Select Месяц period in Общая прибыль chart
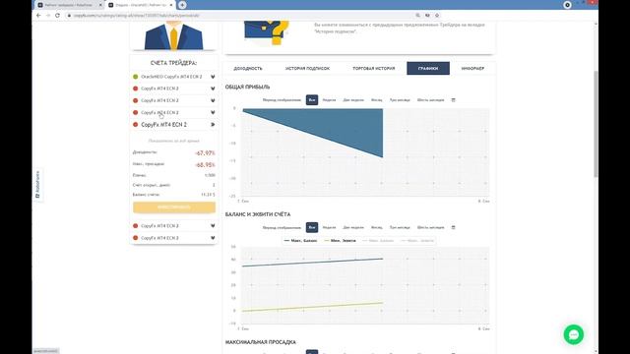The image size is (630, 354). coord(376,100)
